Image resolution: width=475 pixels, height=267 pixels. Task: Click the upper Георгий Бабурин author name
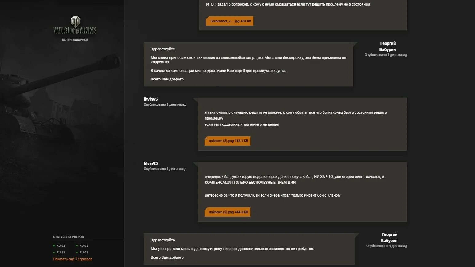(387, 46)
